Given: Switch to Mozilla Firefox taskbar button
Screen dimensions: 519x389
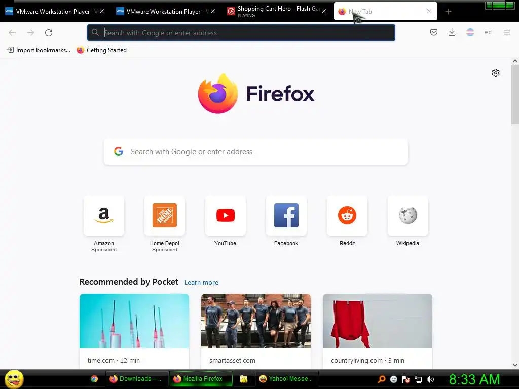Looking at the screenshot, I should coord(201,379).
